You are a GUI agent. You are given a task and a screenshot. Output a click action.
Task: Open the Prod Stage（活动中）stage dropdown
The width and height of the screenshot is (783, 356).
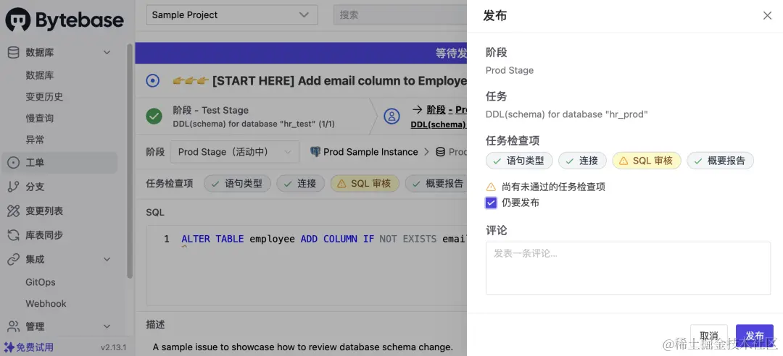pos(235,151)
